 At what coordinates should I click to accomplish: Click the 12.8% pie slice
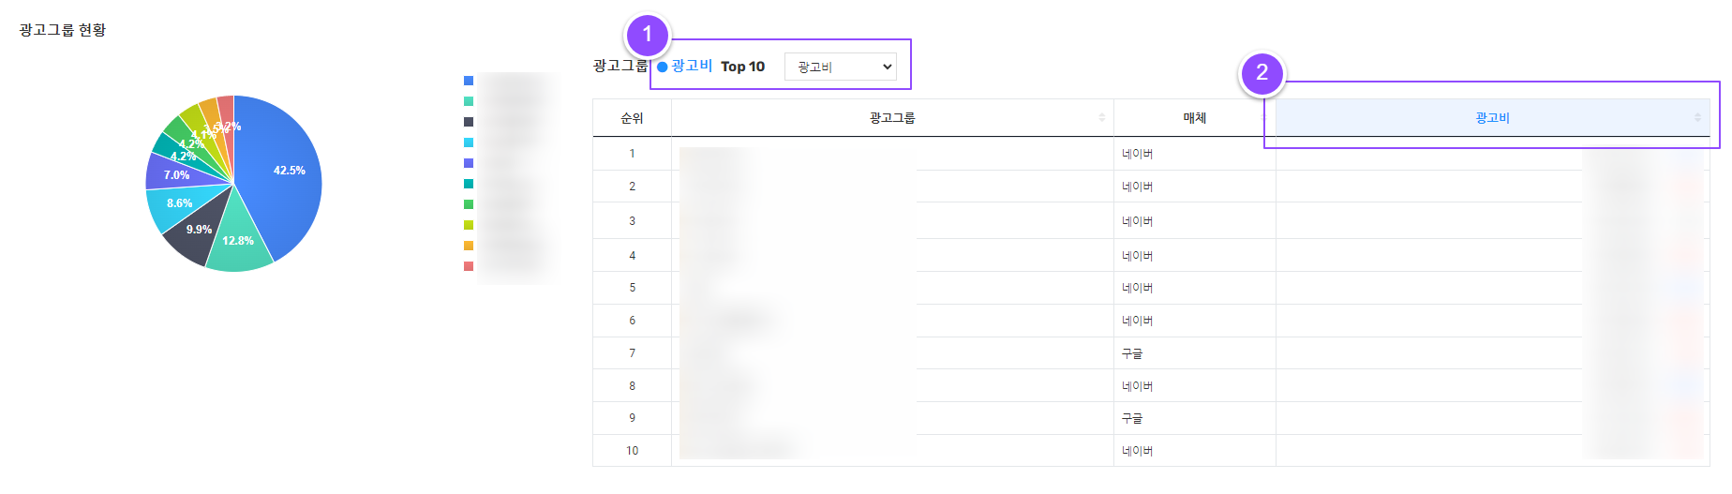coord(238,244)
